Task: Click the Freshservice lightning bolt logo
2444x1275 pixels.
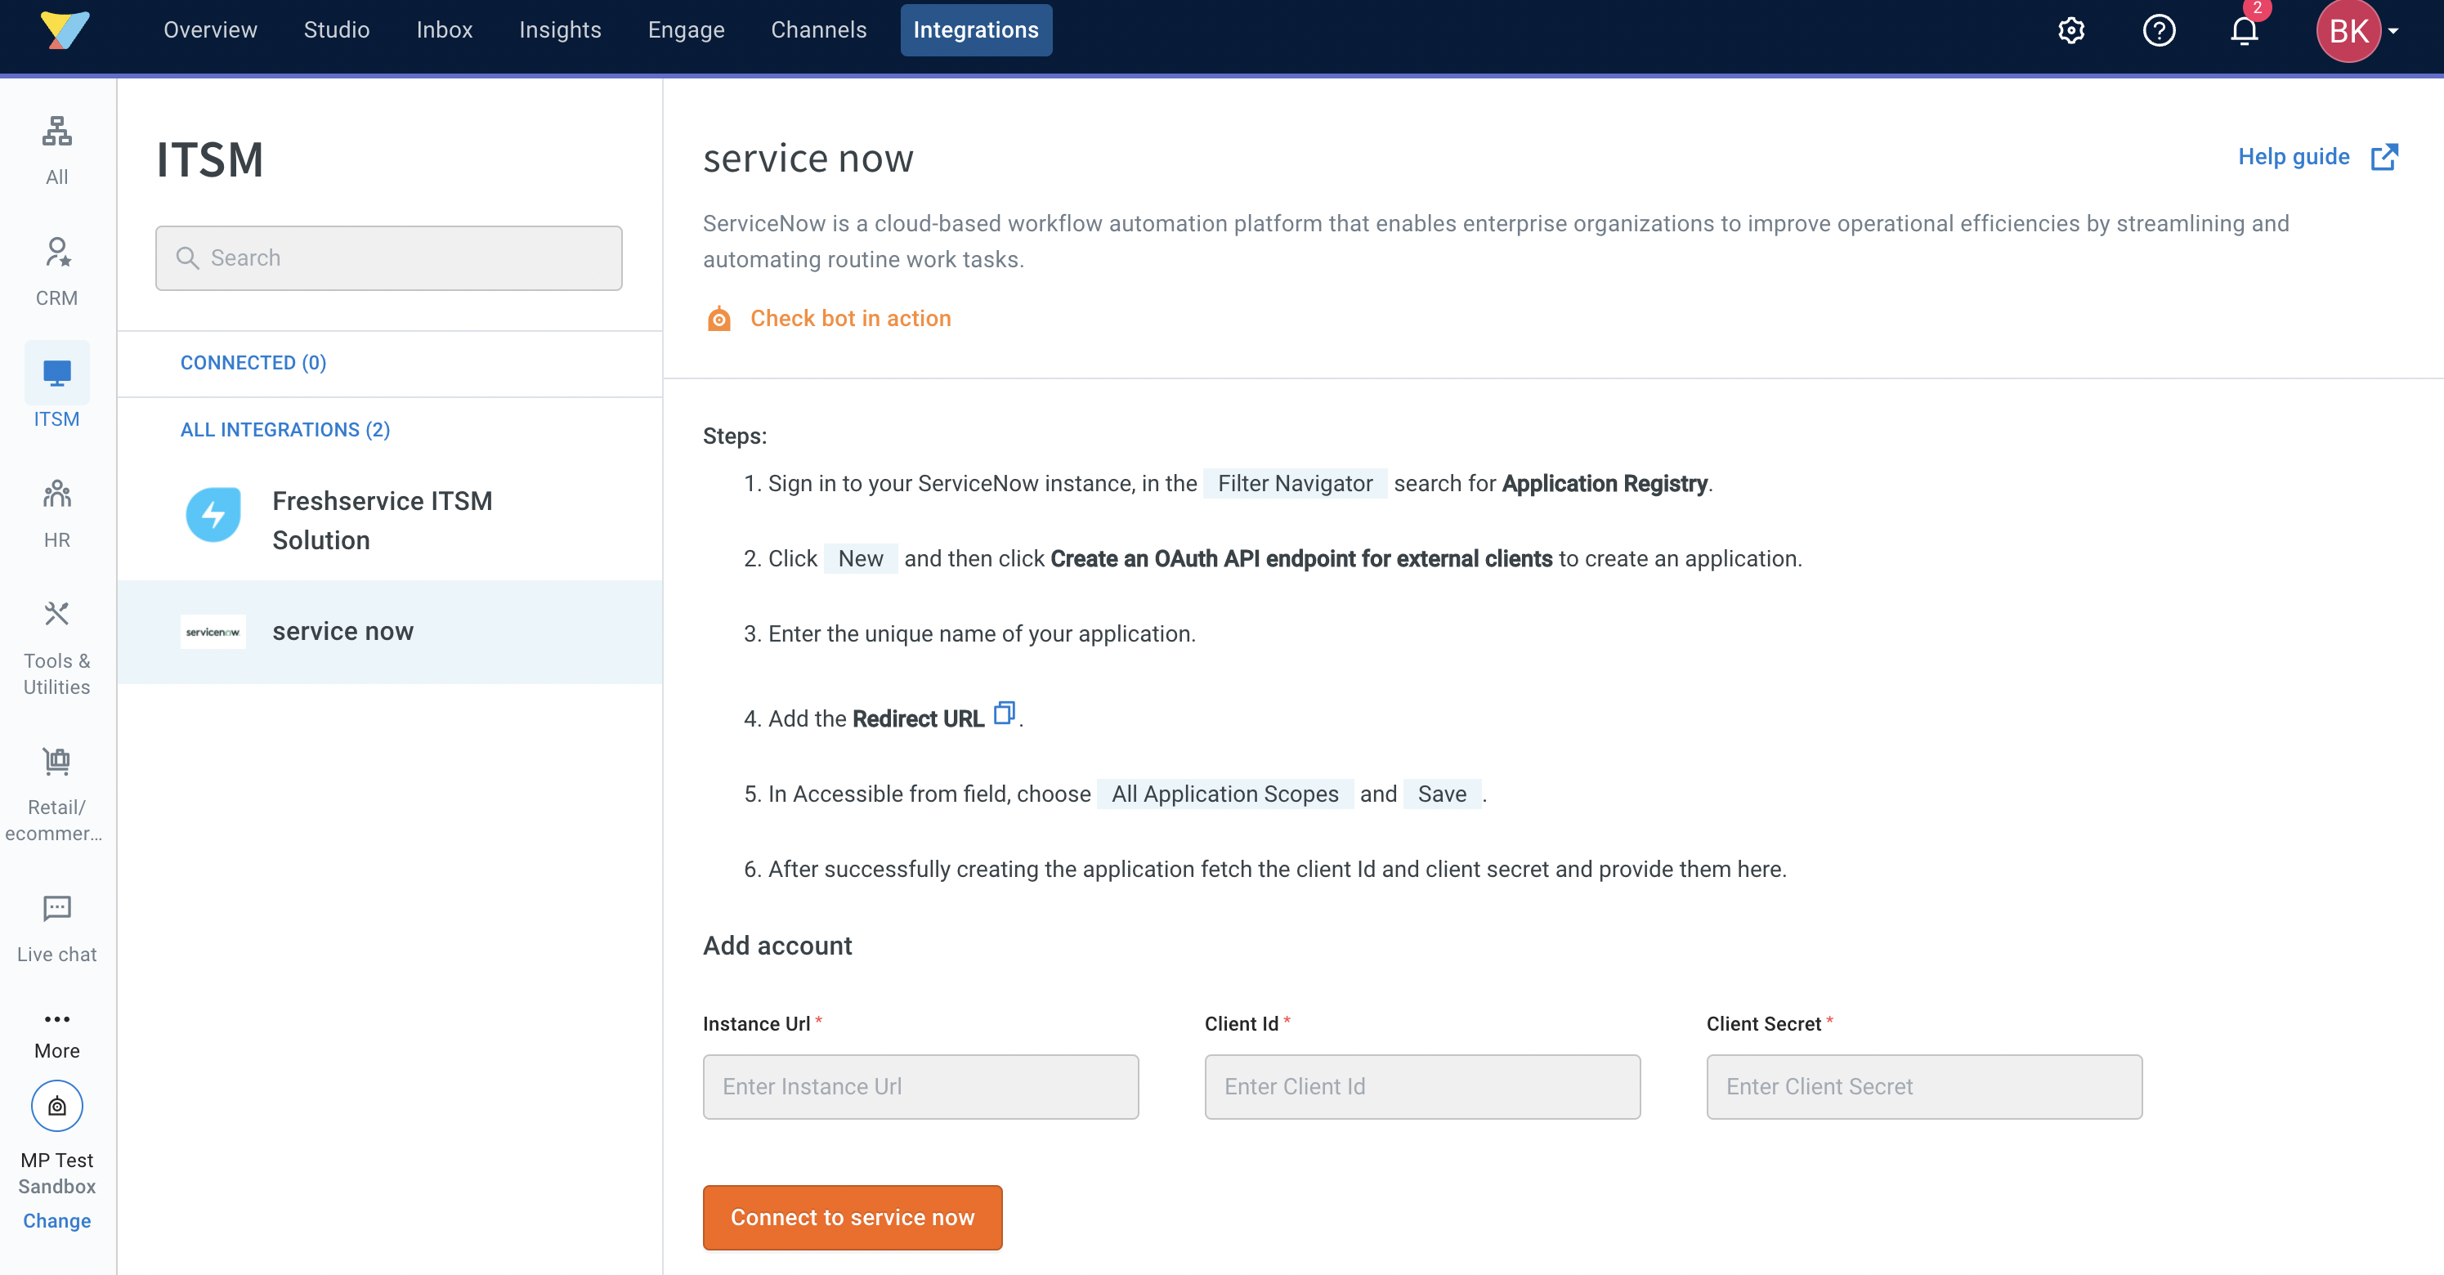Action: pyautogui.click(x=213, y=515)
